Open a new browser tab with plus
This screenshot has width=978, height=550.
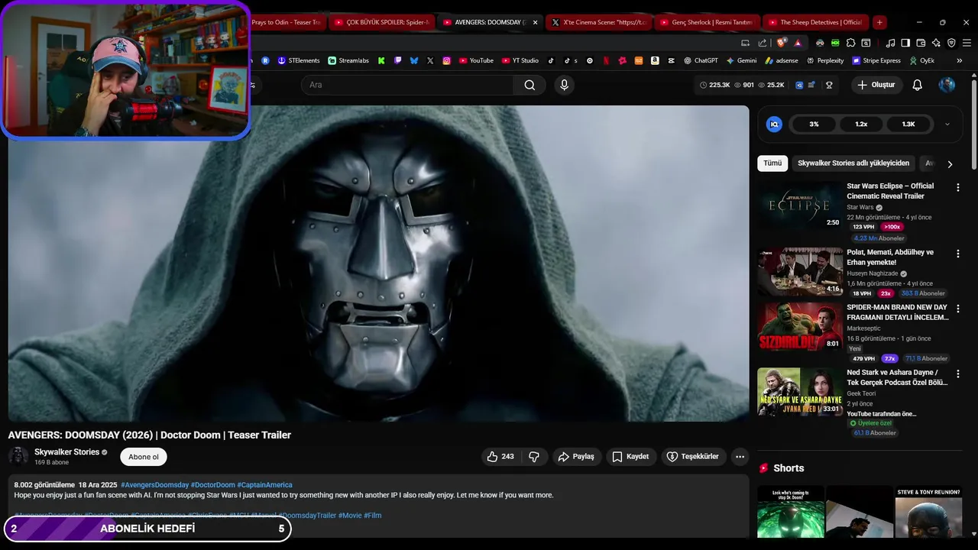(879, 22)
